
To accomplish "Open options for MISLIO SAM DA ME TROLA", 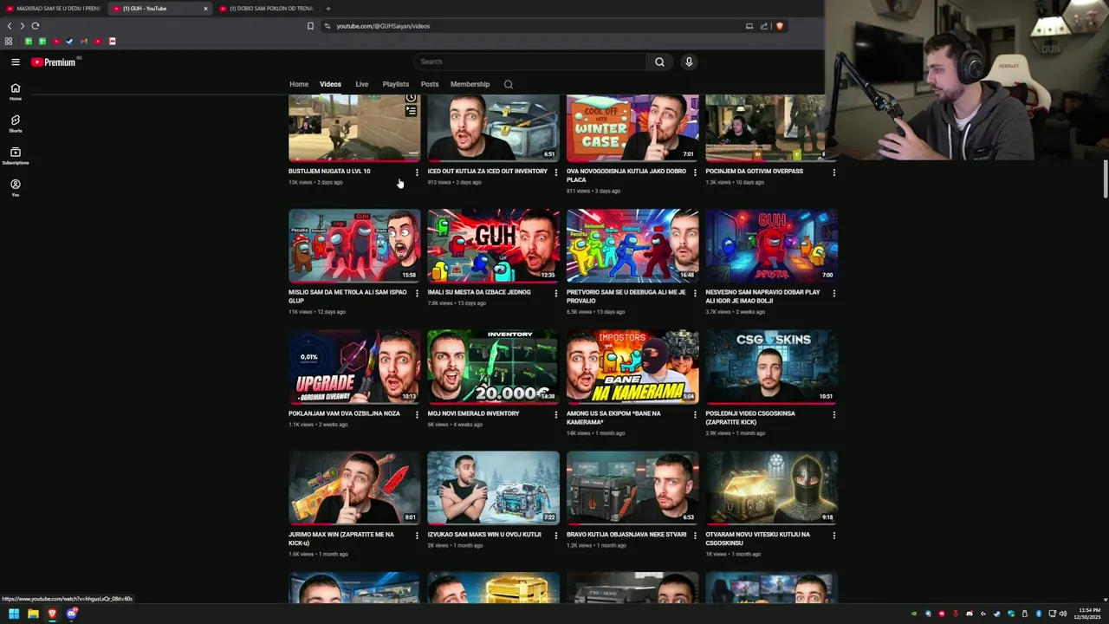I will pos(417,294).
